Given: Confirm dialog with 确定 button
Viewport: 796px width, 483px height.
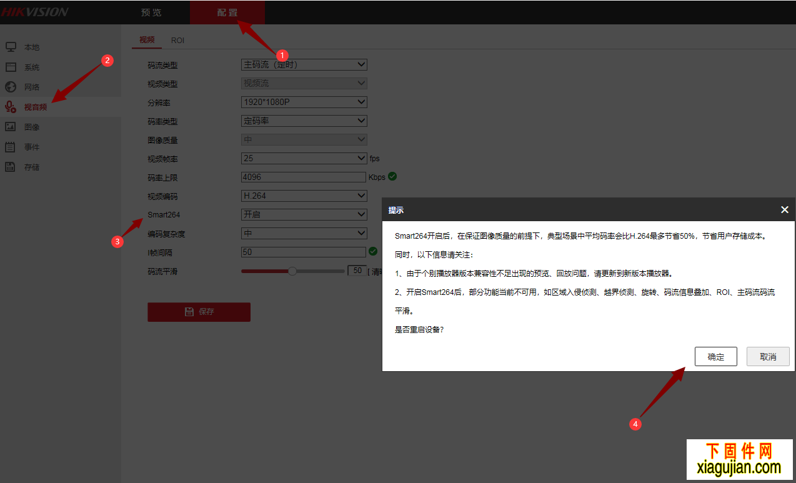Looking at the screenshot, I should pos(716,357).
